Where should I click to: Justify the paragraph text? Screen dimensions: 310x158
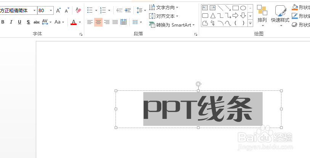pyautogui.click(x=115, y=22)
